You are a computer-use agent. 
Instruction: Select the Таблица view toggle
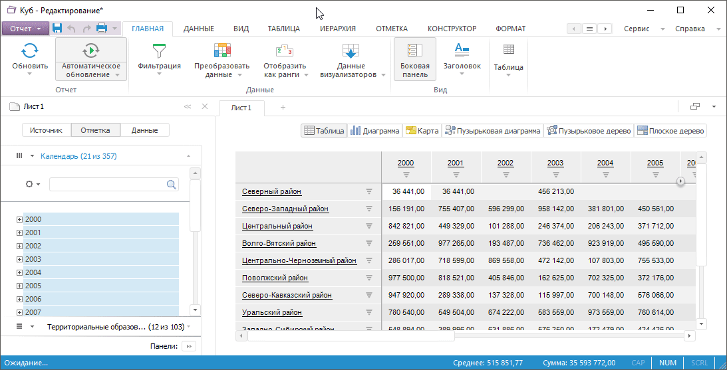click(324, 131)
